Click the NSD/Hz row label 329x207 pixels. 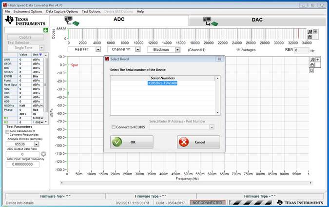(x=8, y=105)
